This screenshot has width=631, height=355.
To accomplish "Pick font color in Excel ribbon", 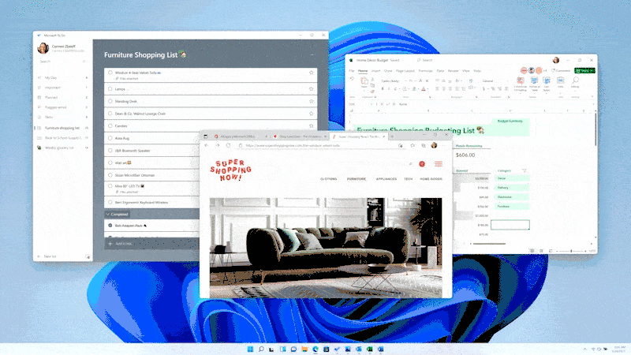I will click(x=423, y=88).
